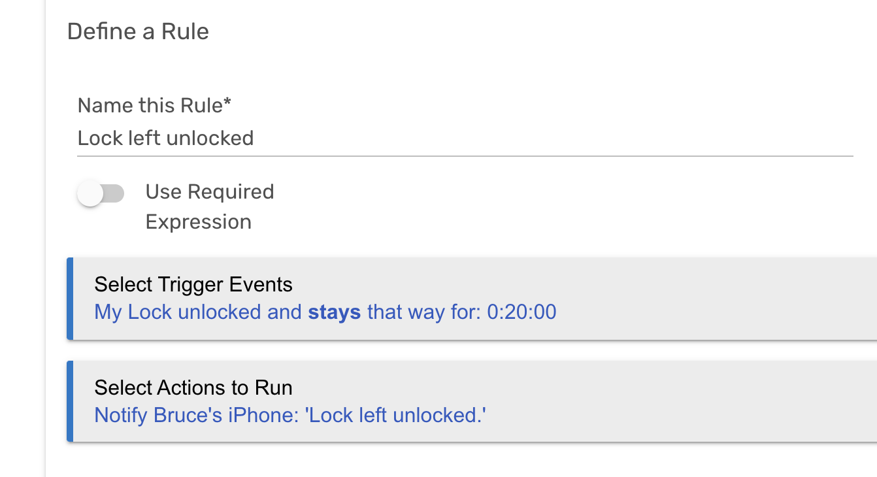The width and height of the screenshot is (877, 477).
Task: Click the 'Select Trigger Events' header text
Action: (193, 284)
